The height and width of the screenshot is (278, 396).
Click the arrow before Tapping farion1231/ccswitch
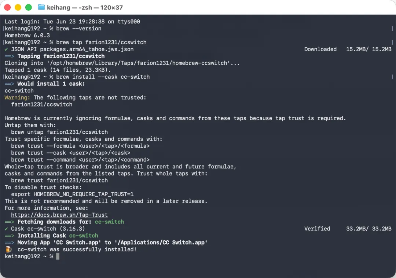click(x=9, y=56)
